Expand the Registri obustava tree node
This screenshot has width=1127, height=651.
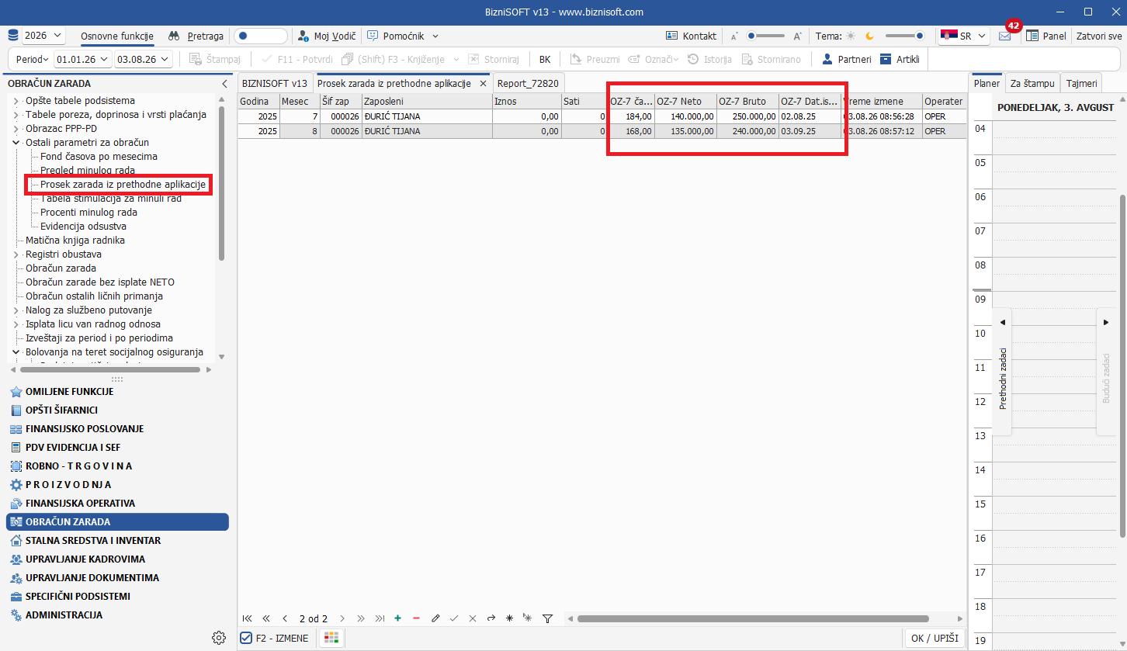(16, 255)
